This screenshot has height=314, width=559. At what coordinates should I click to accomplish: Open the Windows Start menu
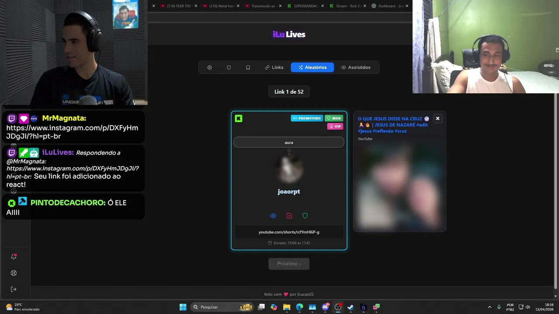183,307
